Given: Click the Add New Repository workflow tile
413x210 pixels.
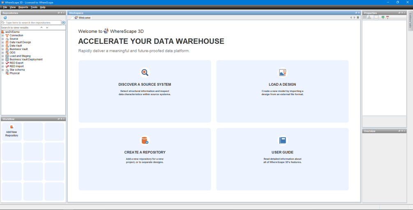Looking at the screenshot, I should [12, 131].
